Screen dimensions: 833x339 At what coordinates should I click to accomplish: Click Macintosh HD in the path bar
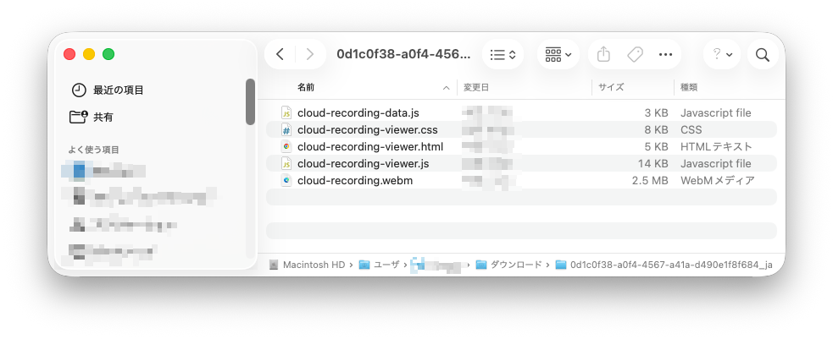coord(314,265)
